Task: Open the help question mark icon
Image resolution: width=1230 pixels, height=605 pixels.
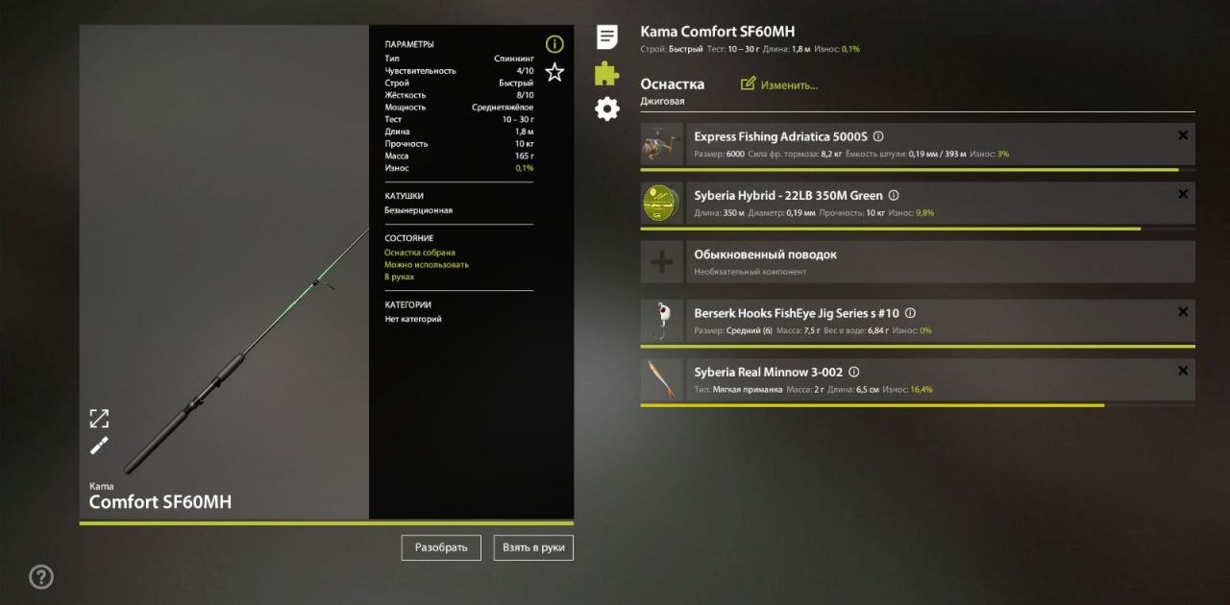Action: [x=41, y=577]
